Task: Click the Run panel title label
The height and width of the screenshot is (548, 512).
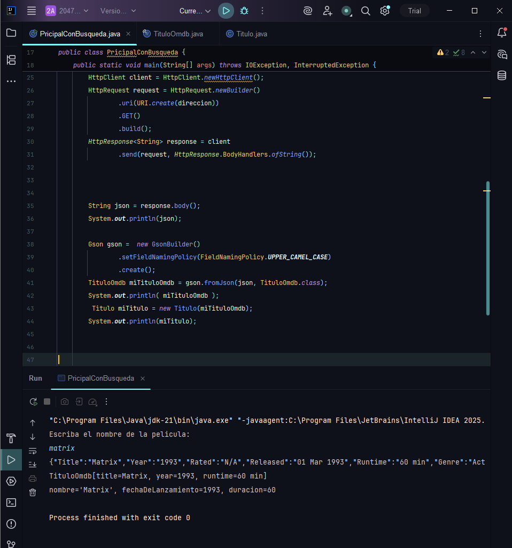Action: click(35, 378)
